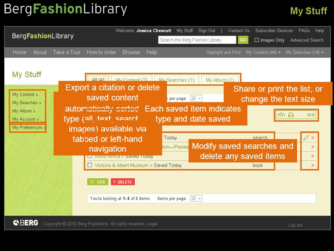Switch to the My Content (2) tab

click(x=132, y=79)
